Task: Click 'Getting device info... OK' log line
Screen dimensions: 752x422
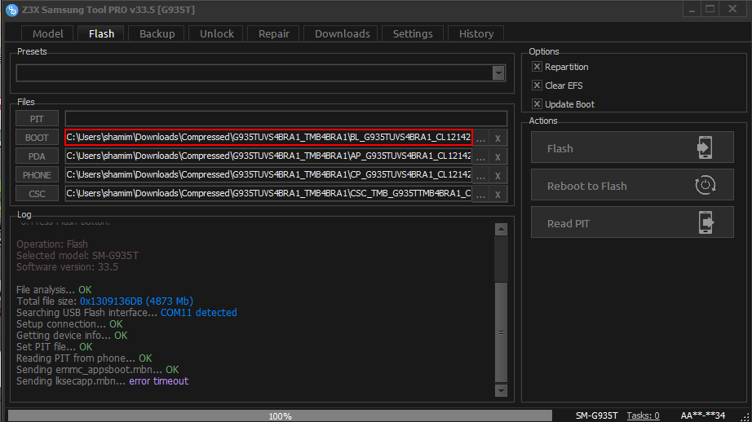Action: pyautogui.click(x=72, y=336)
